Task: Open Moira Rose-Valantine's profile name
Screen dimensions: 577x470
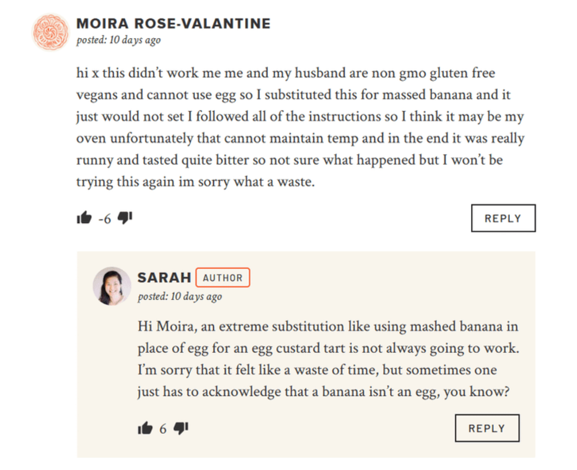Action: [173, 24]
